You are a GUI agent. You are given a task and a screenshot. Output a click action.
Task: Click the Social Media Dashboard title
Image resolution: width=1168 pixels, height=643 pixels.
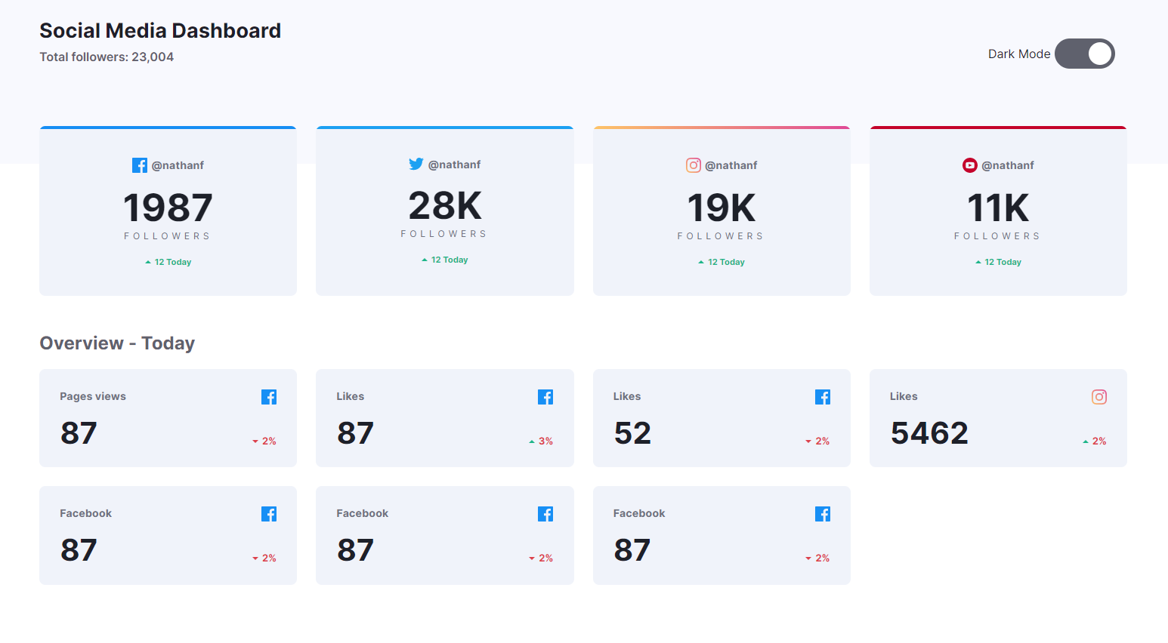coord(160,31)
